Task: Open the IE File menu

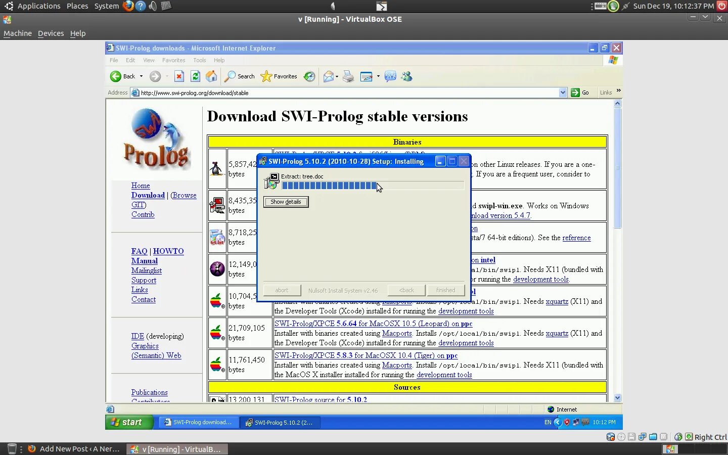Action: (x=114, y=60)
